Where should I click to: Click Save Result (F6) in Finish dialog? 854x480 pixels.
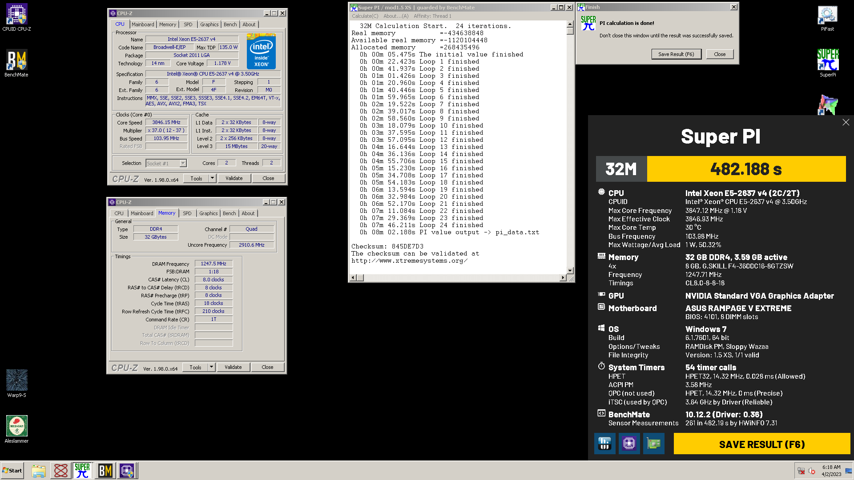click(x=676, y=54)
